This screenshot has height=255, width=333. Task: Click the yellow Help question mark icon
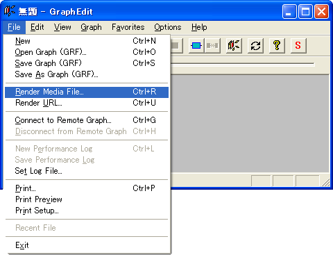click(x=277, y=46)
